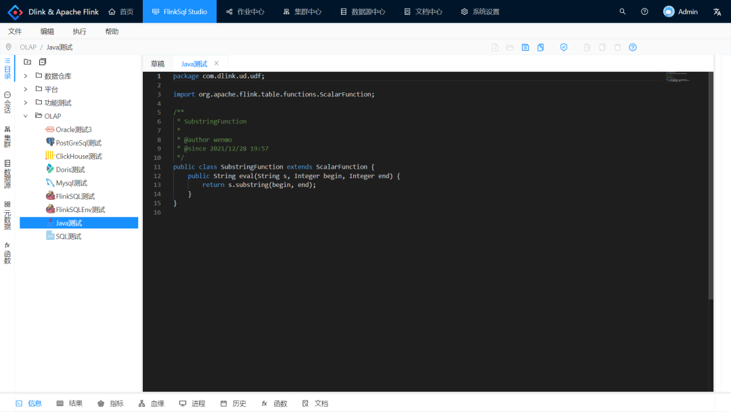Go to 系统设置 in top navigation
Screen dimensions: 731x412
(480, 12)
